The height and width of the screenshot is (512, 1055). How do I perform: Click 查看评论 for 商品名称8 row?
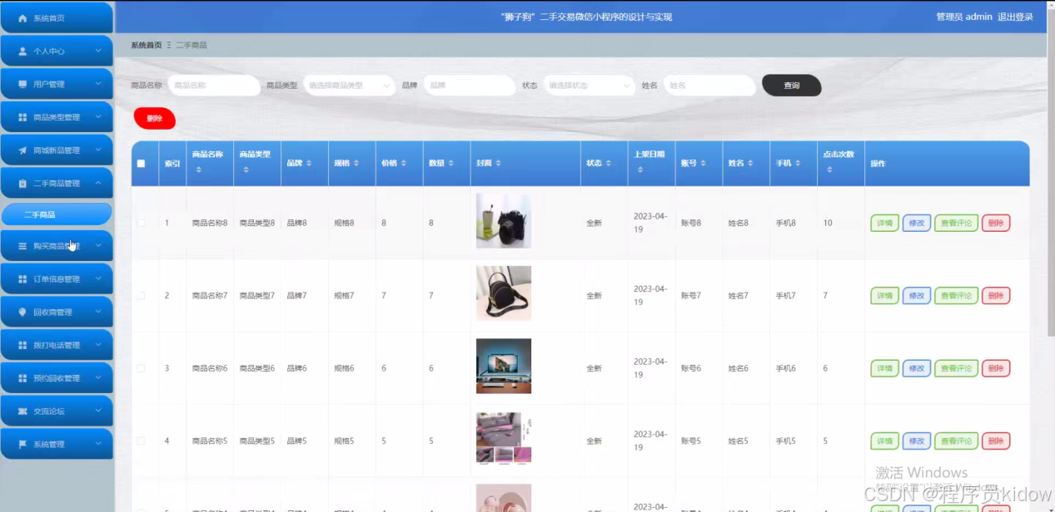pyautogui.click(x=956, y=223)
